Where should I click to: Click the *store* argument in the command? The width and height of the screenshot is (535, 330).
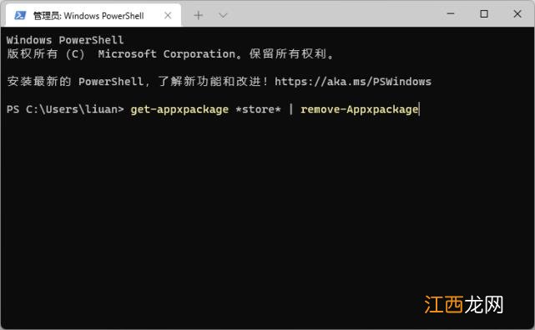[258, 109]
